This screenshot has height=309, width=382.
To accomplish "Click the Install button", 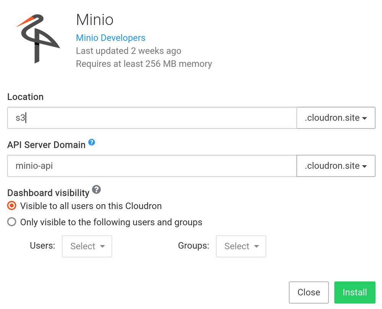I will coord(354,292).
